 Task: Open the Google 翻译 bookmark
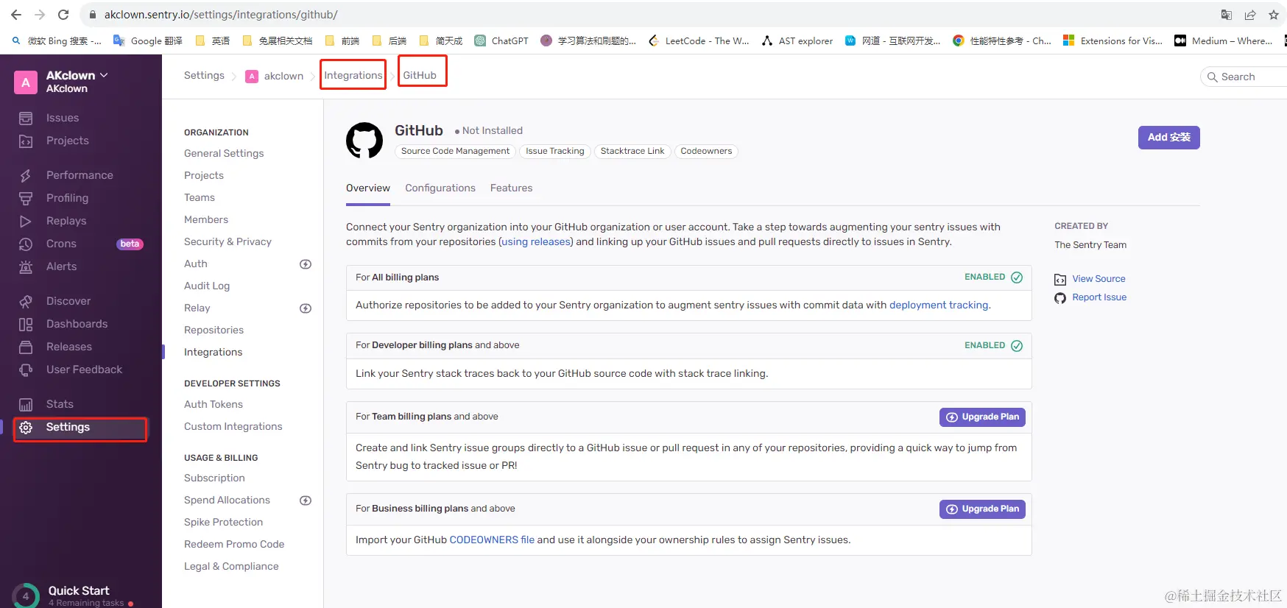pos(147,41)
